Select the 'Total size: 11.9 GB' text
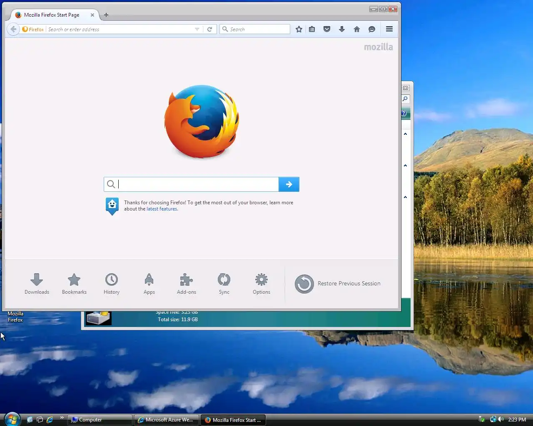 [178, 319]
